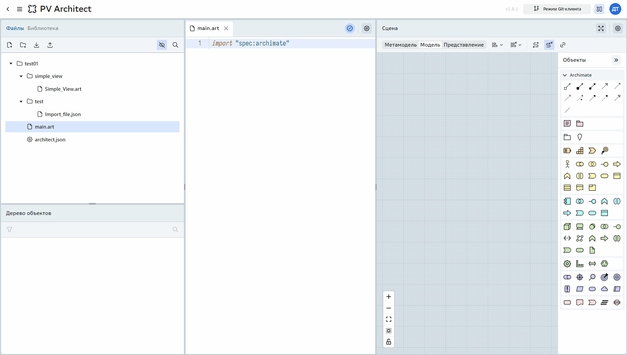Toggle the highlighted auto-connection icon
Viewport: 627px width, 355px height.
coord(549,45)
